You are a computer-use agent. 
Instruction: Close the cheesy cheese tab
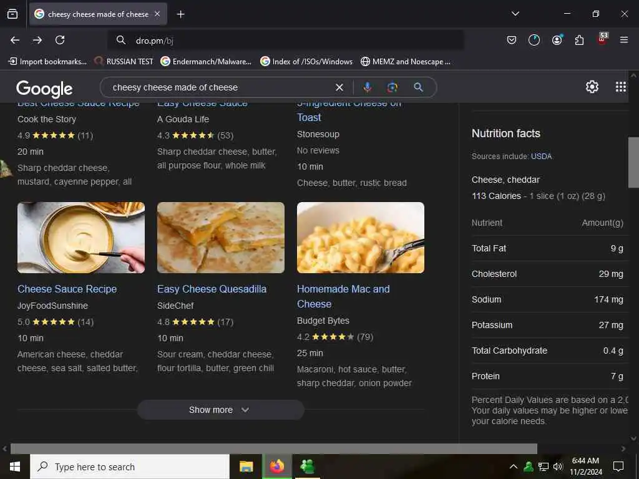pyautogui.click(x=157, y=14)
